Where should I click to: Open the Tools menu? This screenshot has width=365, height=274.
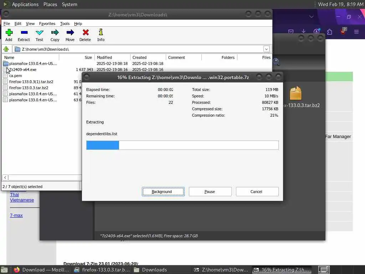coord(65,24)
